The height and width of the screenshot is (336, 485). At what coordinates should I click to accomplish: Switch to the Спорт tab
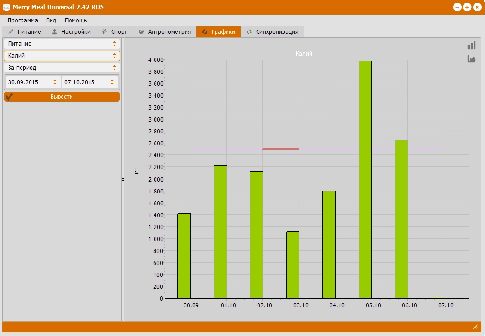114,32
